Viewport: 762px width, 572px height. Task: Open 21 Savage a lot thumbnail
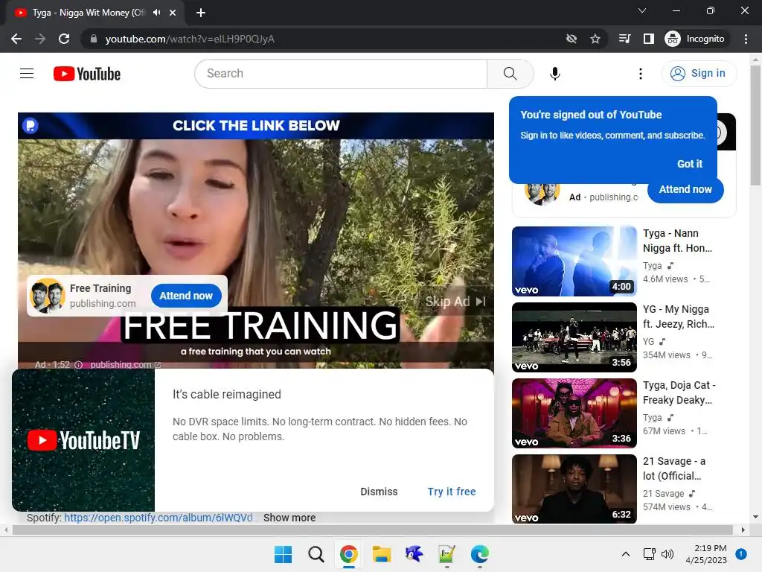574,489
